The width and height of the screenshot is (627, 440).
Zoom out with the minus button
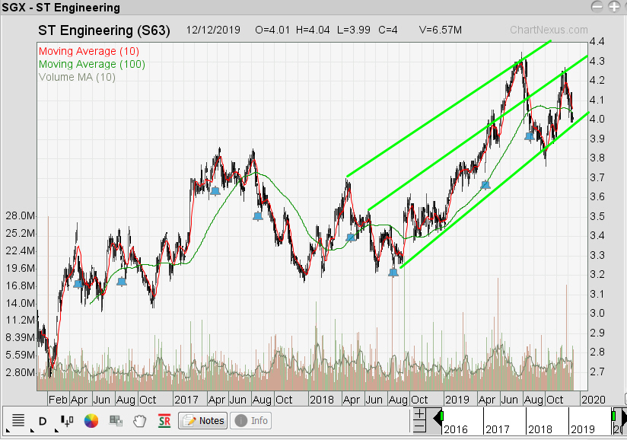tap(419, 426)
